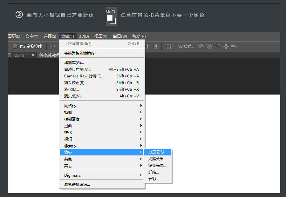Click the white foreground color swatch
The width and height of the screenshot is (286, 197).
click(110, 18)
